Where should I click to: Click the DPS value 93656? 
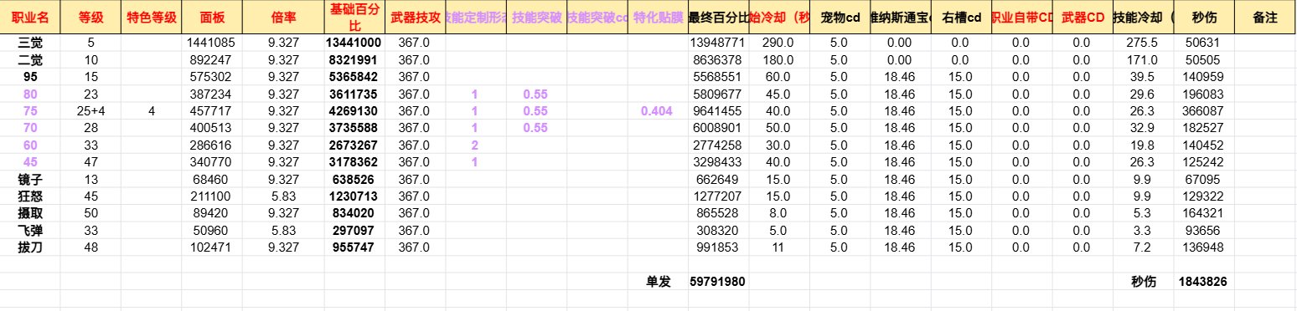coord(1204,230)
